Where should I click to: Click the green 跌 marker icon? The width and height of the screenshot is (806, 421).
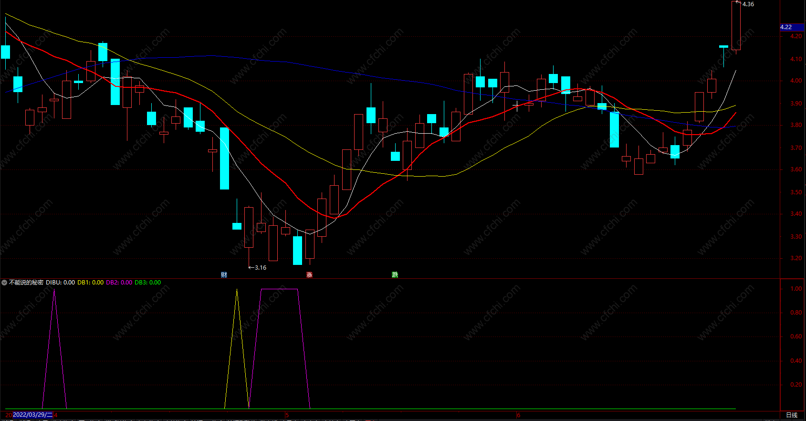coord(395,274)
